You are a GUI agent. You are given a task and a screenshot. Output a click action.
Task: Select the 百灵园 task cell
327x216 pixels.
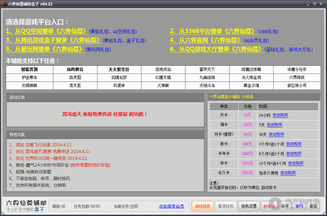point(75,77)
